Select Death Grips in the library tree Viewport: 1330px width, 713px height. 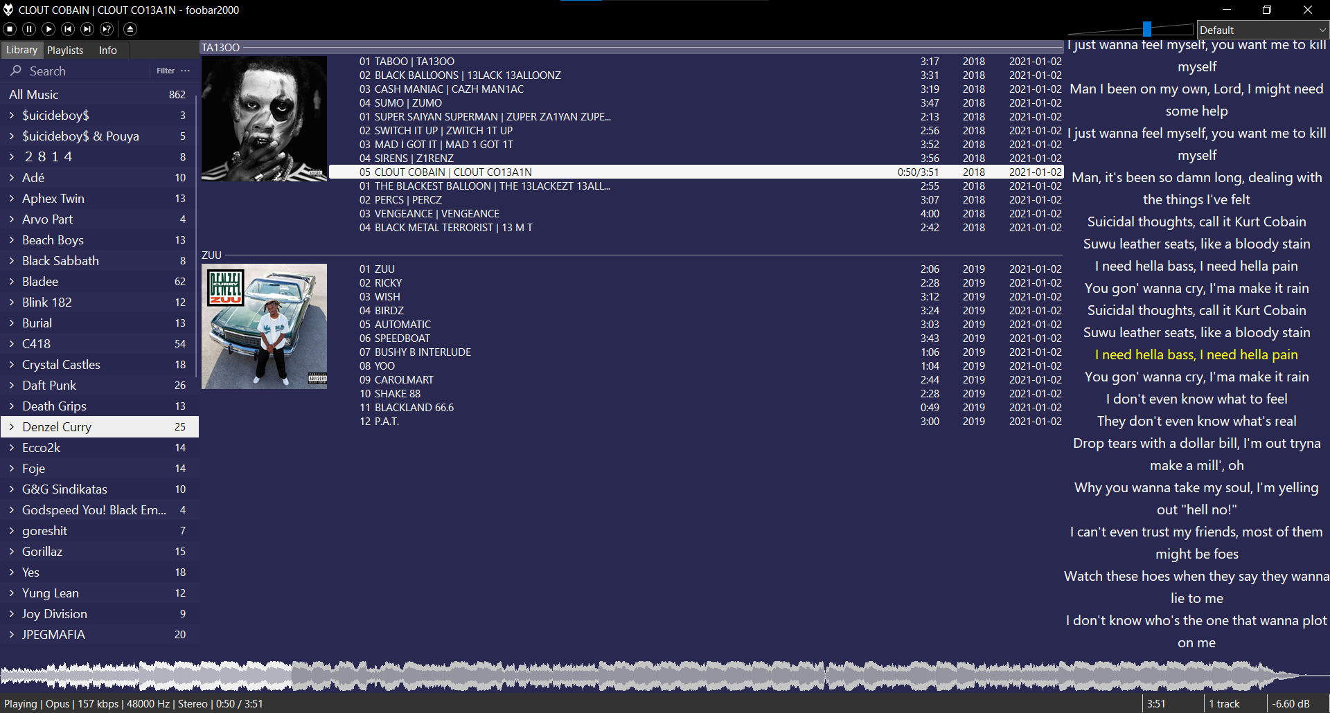click(100, 406)
